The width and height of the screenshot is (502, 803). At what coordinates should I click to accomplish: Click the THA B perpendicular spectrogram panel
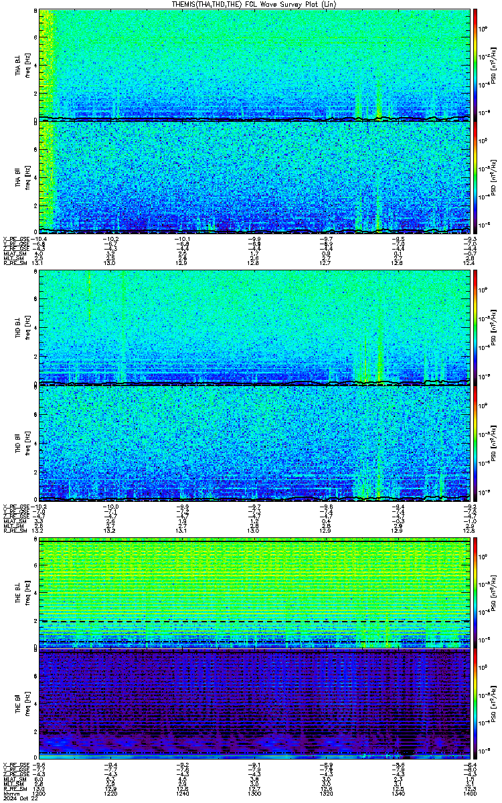pyautogui.click(x=254, y=65)
